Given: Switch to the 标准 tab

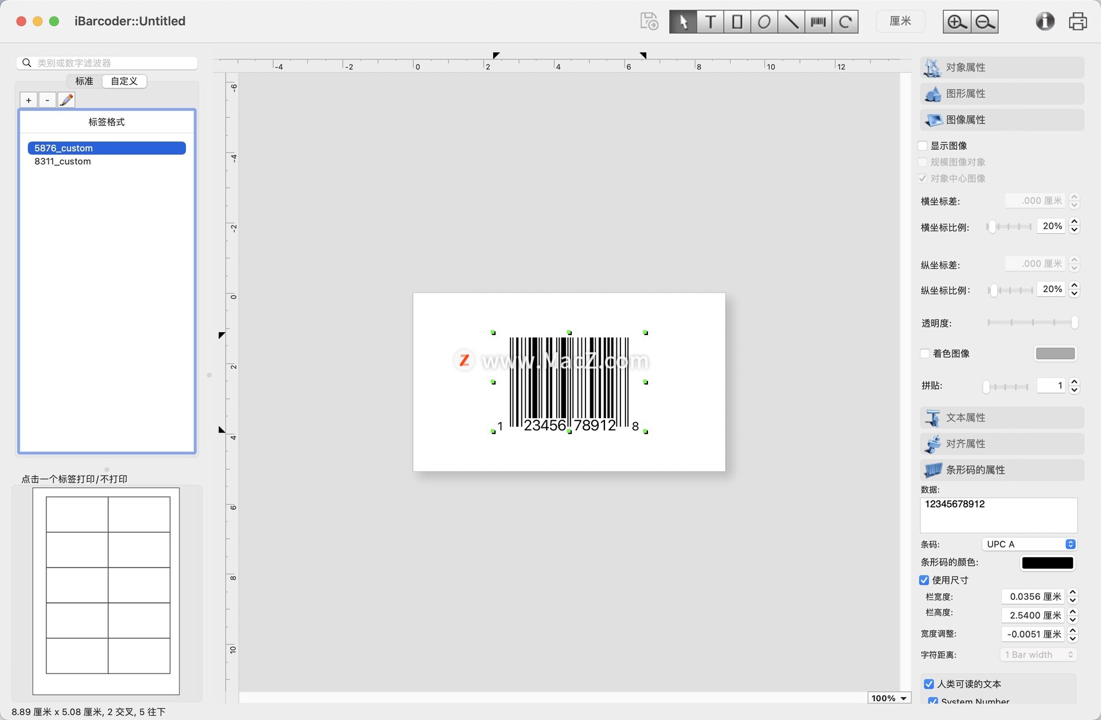Looking at the screenshot, I should pos(84,81).
